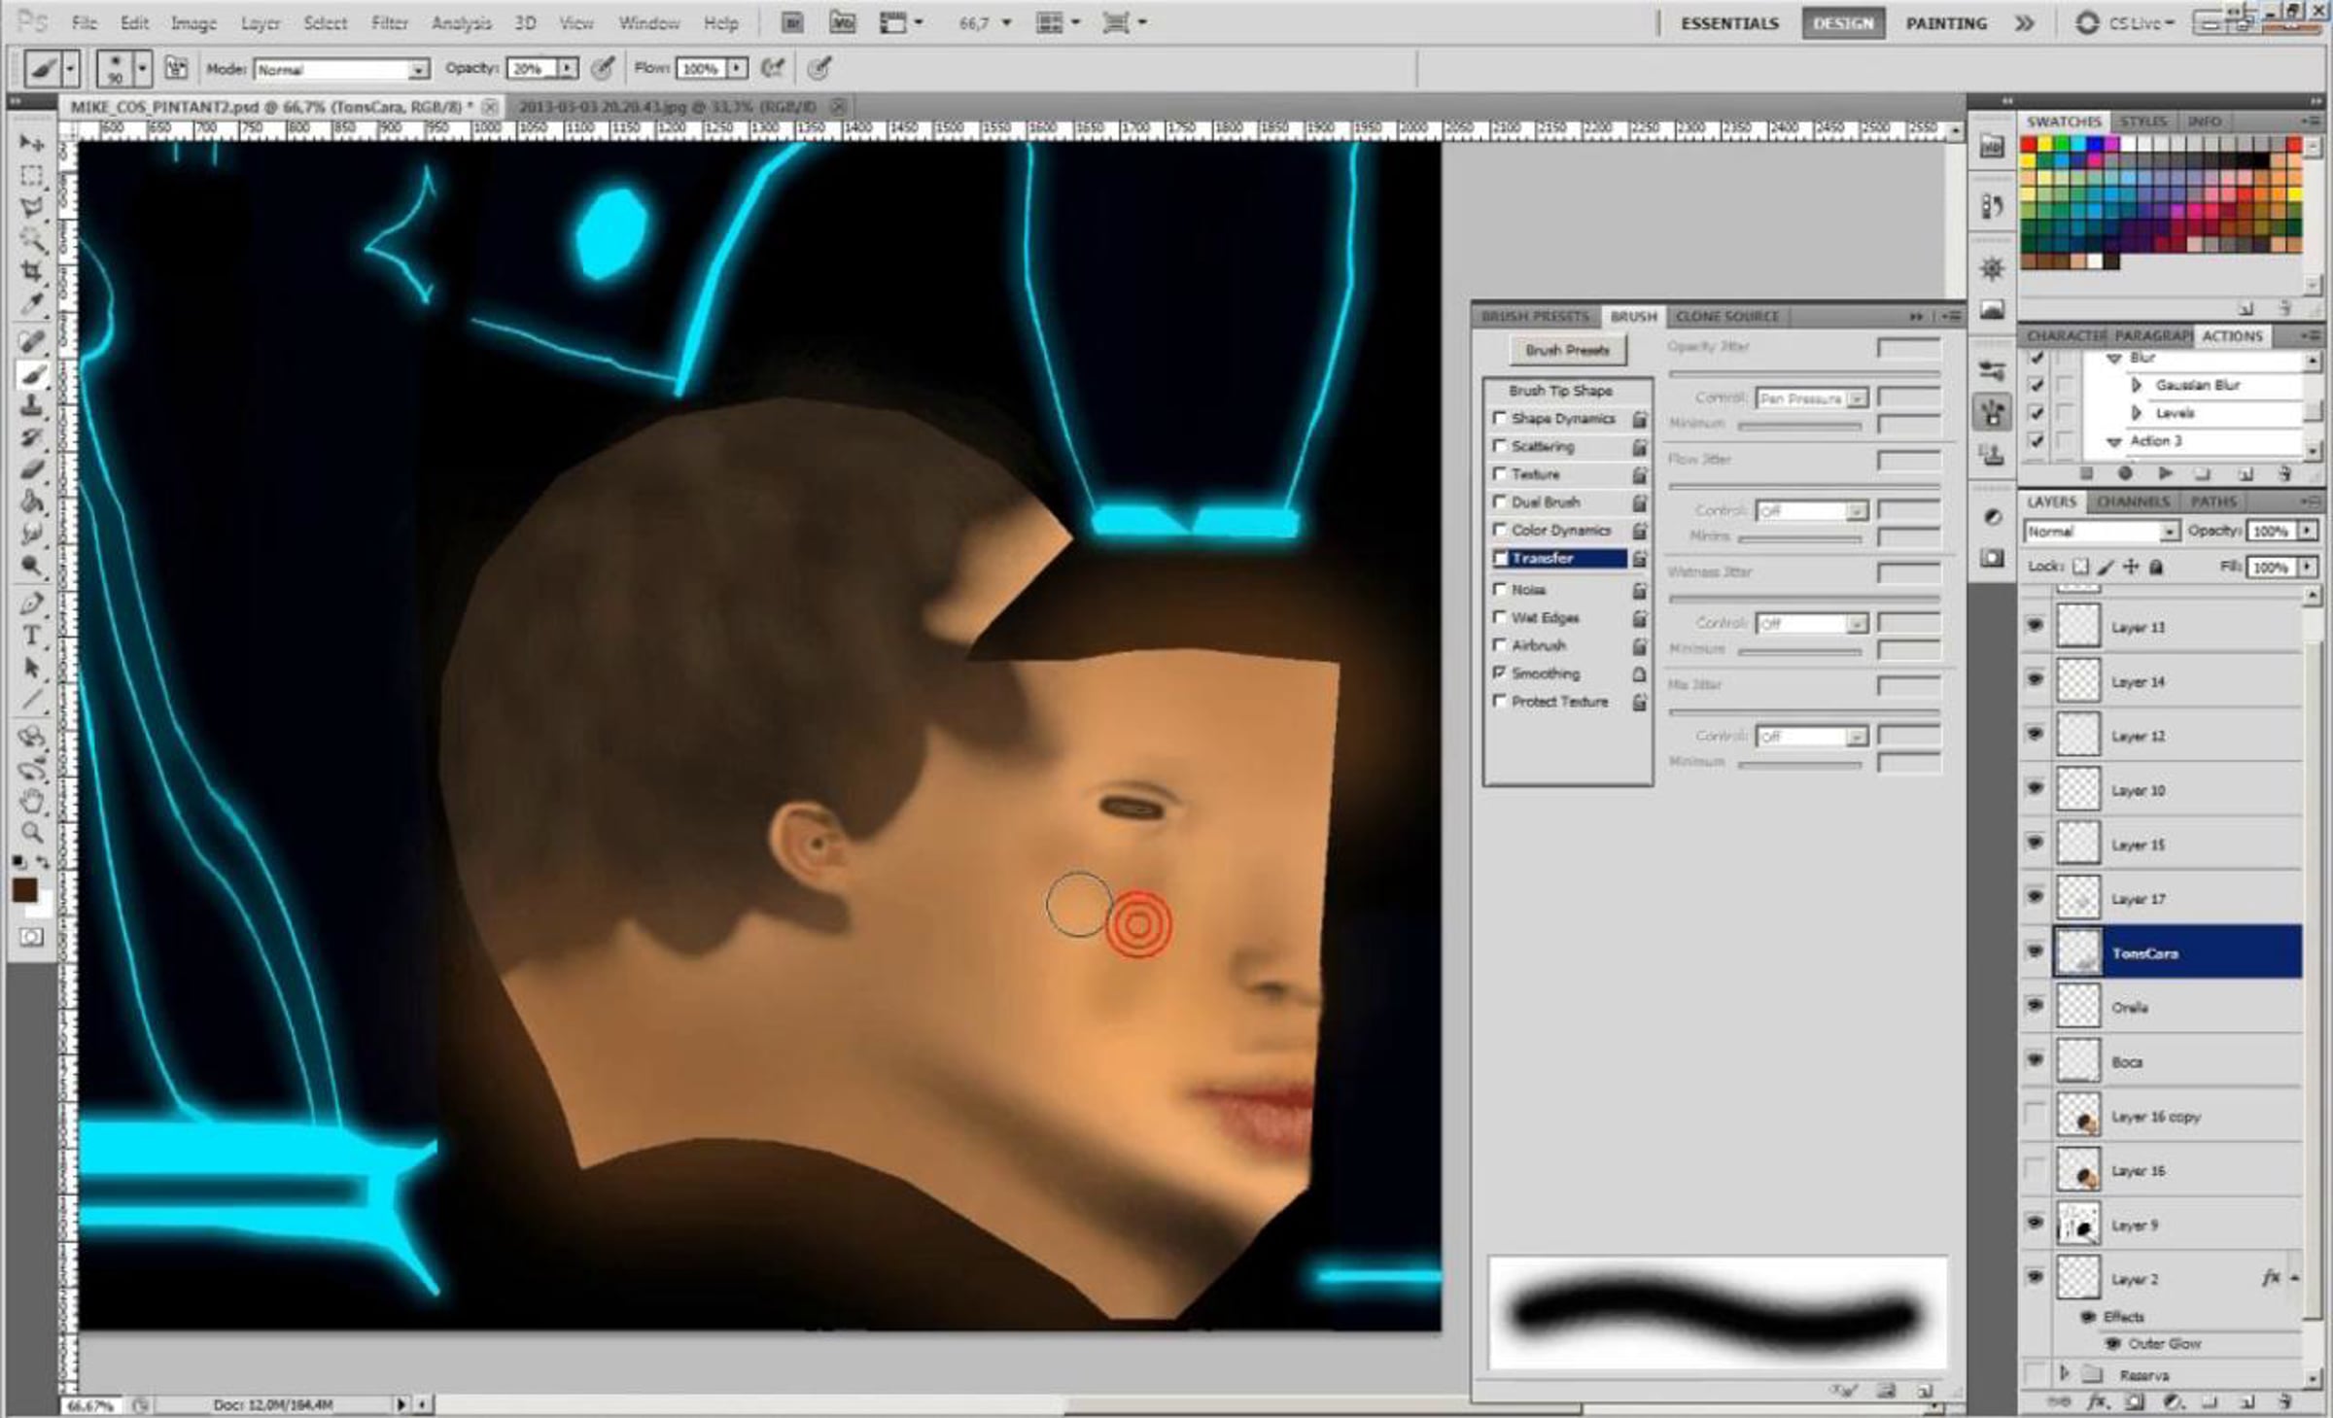Disable the Smoothing checkbox
2333x1418 pixels.
(1500, 673)
